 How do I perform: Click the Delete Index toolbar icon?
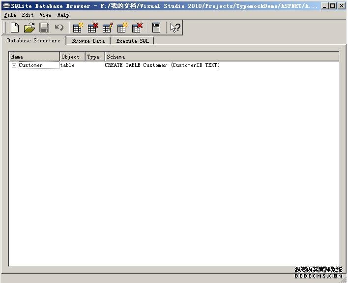pyautogui.click(x=137, y=28)
